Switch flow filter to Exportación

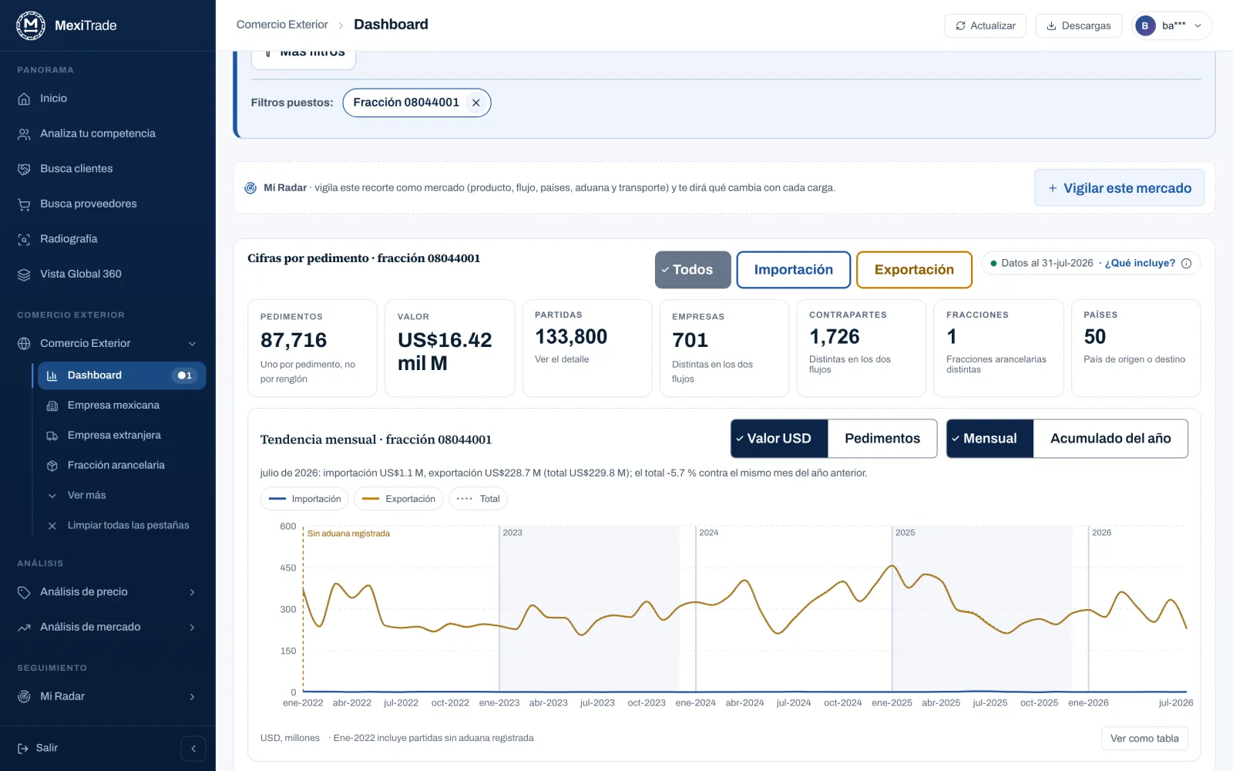(x=914, y=270)
